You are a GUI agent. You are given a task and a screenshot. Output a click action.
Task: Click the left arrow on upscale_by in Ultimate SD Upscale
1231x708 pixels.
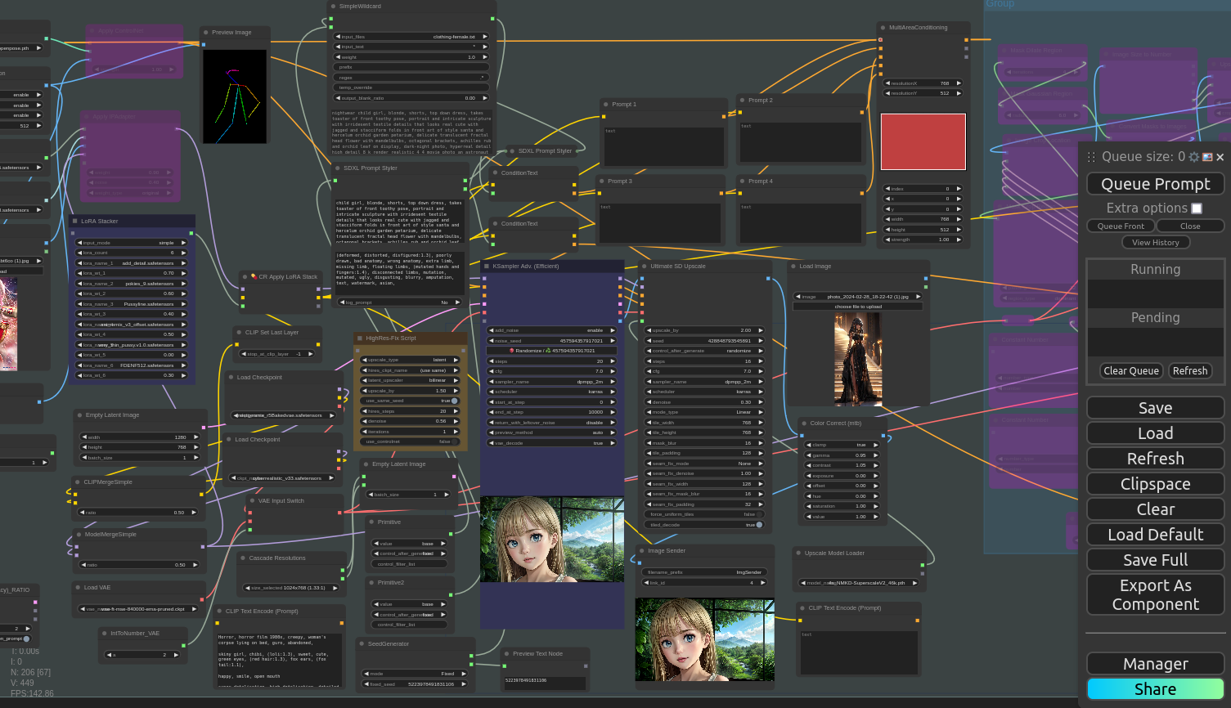coord(649,330)
